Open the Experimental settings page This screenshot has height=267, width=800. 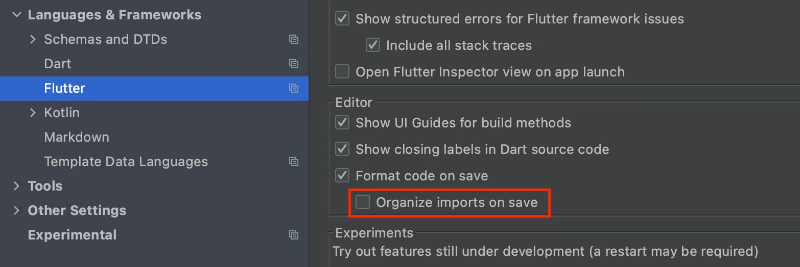pyautogui.click(x=72, y=235)
